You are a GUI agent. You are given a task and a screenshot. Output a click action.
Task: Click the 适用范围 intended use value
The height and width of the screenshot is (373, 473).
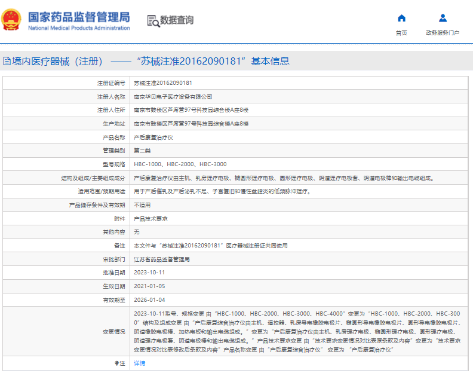(222, 191)
